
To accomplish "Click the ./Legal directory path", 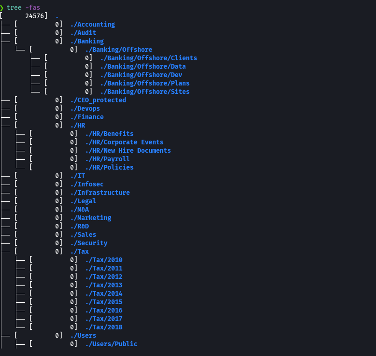I will click(83, 201).
